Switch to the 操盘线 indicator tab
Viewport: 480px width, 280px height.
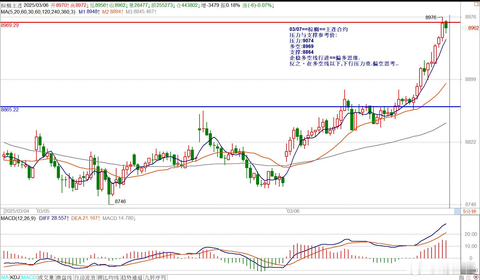tap(64, 277)
